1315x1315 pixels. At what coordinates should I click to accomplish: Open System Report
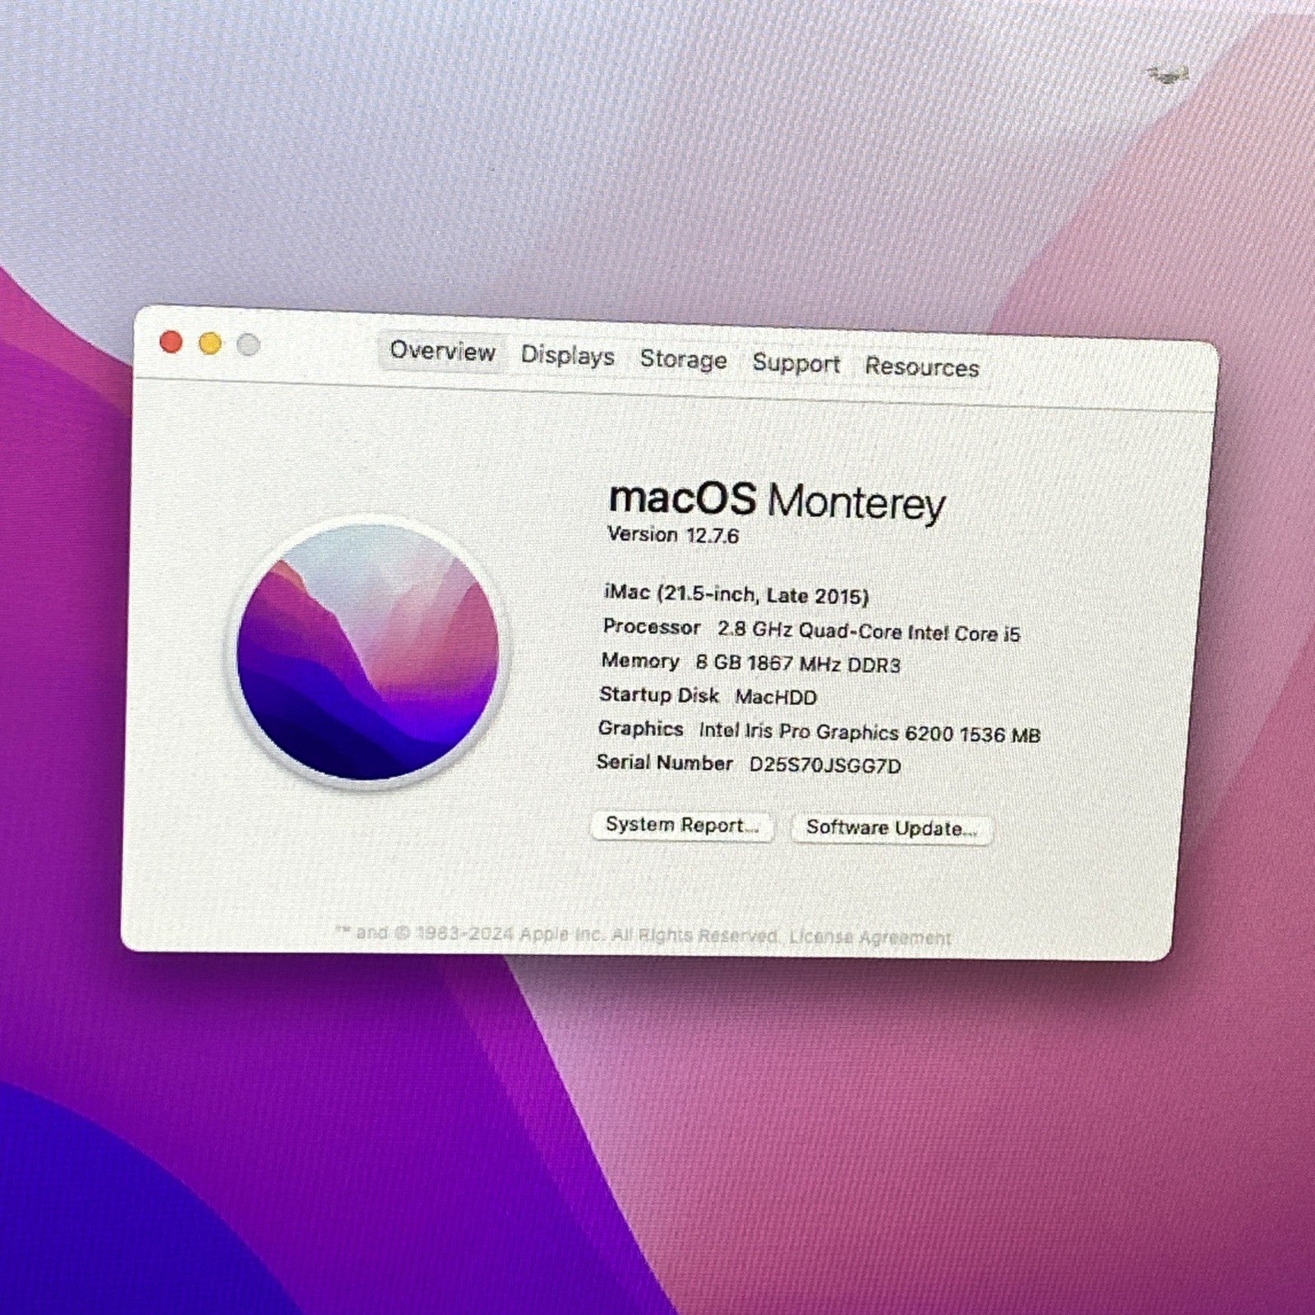[681, 825]
